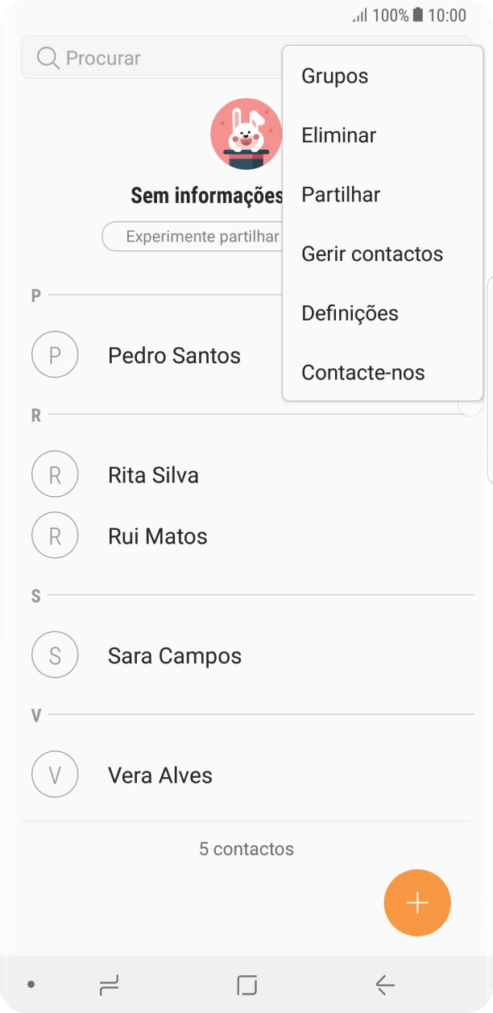Image resolution: width=493 pixels, height=1013 pixels.
Task: Open the profile picture avatar
Action: point(246,135)
